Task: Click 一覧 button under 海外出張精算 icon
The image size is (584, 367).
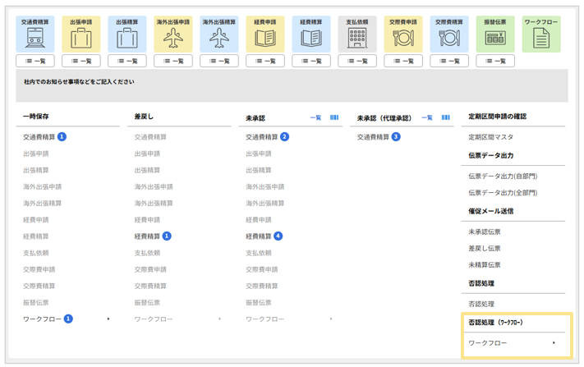Action: pos(219,61)
